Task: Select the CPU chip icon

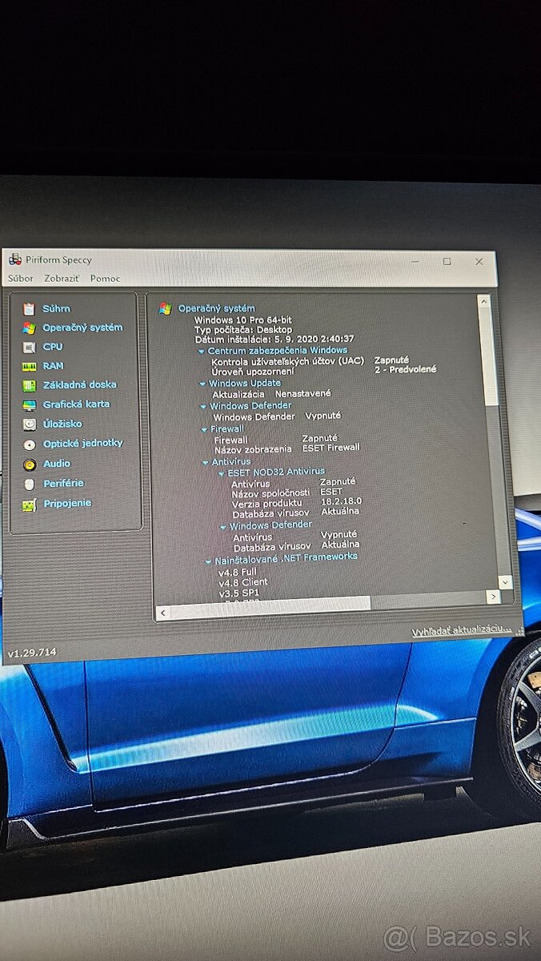Action: pos(29,347)
